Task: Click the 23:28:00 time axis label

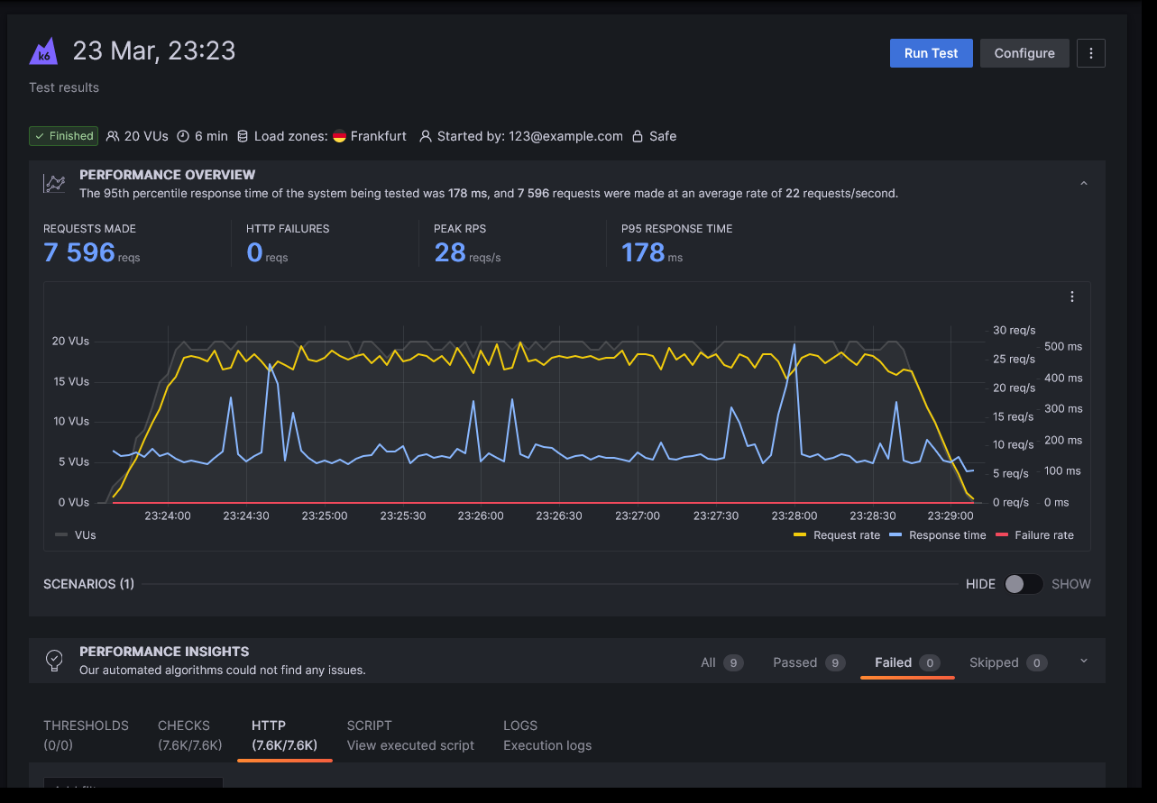Action: click(794, 516)
